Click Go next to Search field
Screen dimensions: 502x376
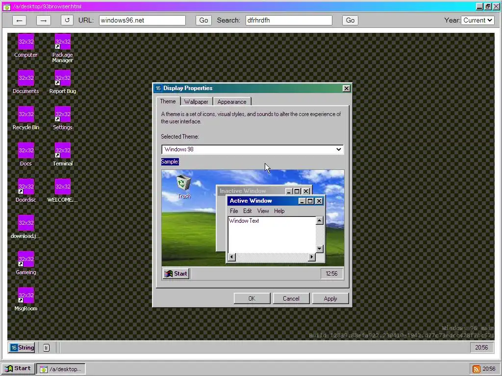click(x=350, y=21)
